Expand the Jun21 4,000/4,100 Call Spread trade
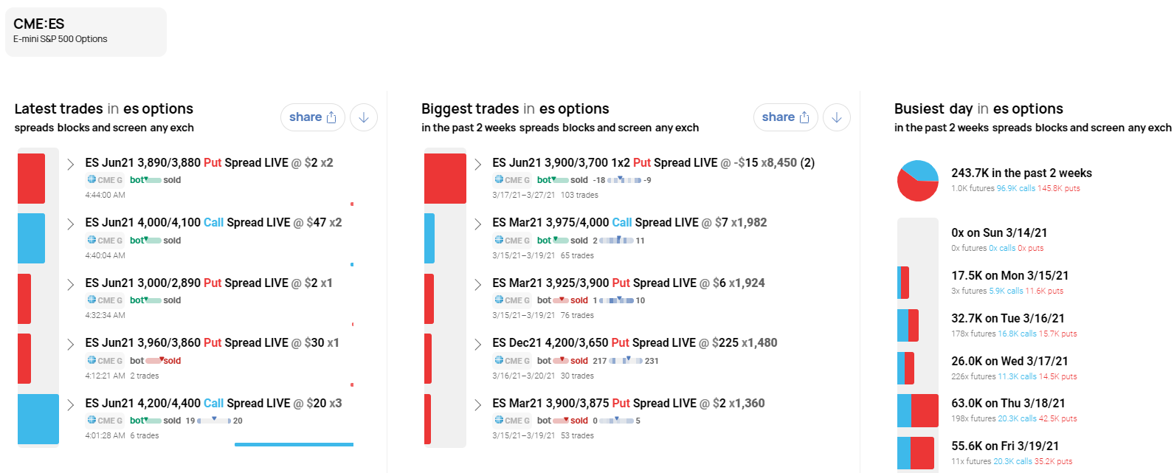Image resolution: width=1174 pixels, height=473 pixels. tap(70, 224)
